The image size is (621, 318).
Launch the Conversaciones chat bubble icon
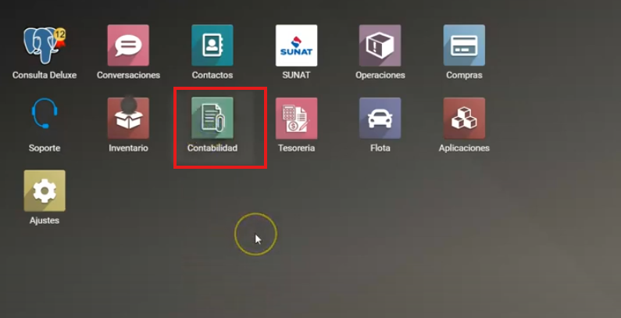128,45
